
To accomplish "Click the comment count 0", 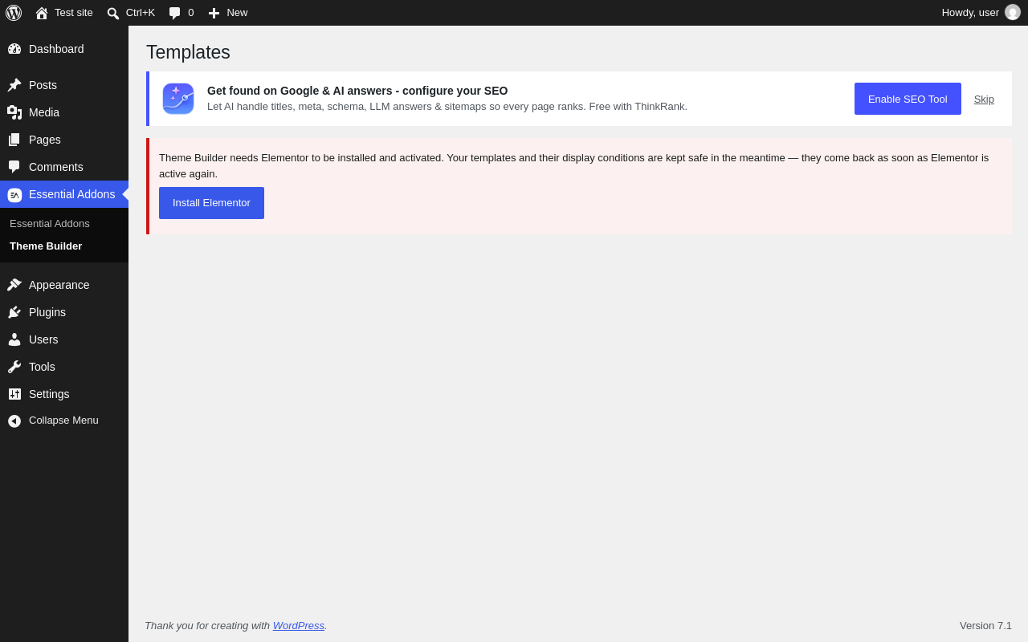I will 191,13.
